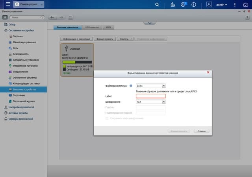This screenshot has height=177, width=252.
Task: Click the password input field
Action: (151, 107)
